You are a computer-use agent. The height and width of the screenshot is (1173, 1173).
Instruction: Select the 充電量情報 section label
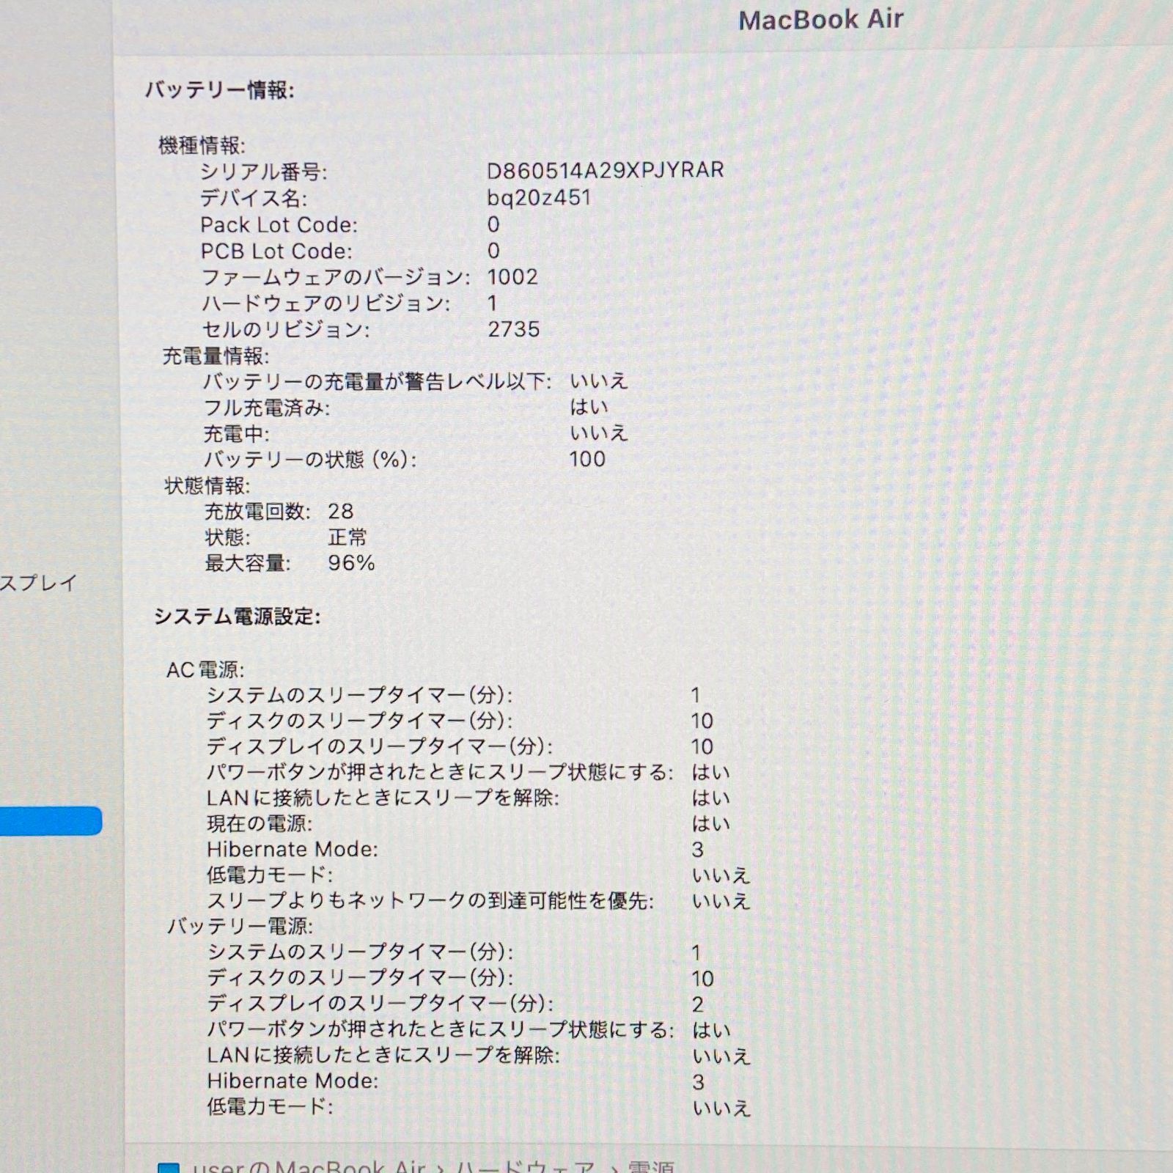click(x=216, y=356)
